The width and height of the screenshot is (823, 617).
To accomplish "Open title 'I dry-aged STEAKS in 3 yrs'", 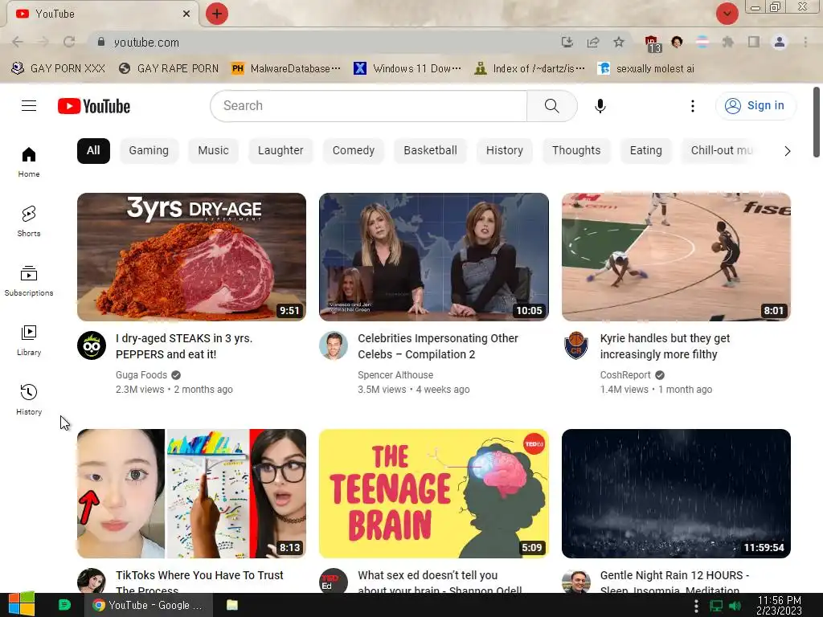I will pos(184,346).
